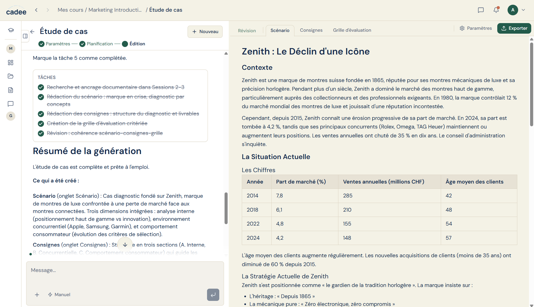
Task: Open Mes cours breadcrumb
Action: click(70, 10)
